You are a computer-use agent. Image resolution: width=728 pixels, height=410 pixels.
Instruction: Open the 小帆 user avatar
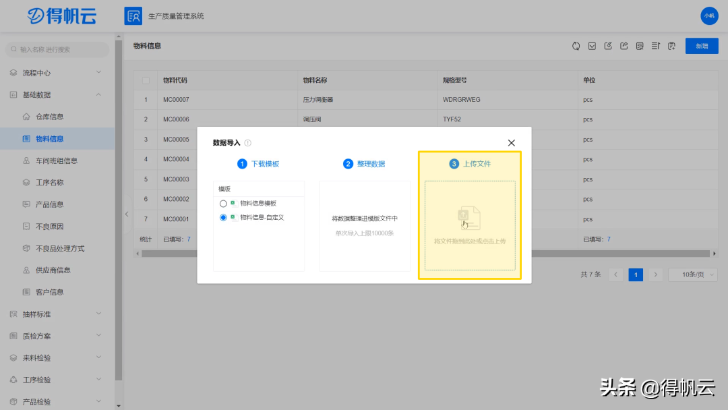point(709,16)
